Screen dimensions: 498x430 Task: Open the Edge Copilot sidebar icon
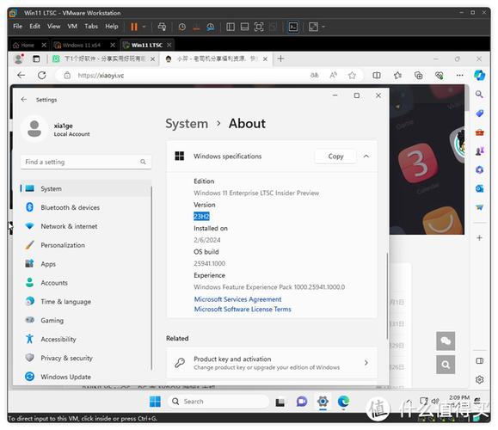[479, 76]
